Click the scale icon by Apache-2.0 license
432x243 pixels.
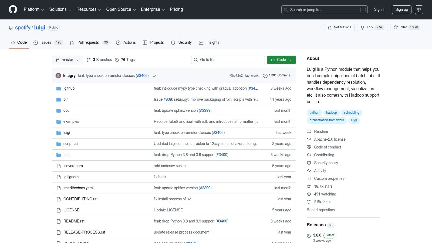point(309,139)
